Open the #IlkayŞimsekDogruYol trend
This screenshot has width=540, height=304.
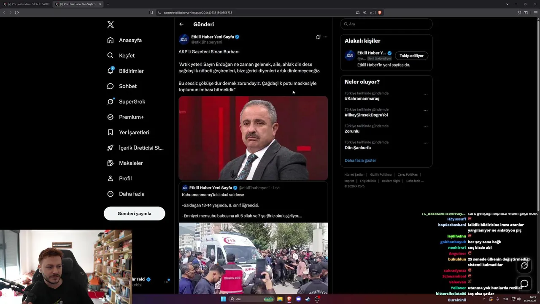pos(366,115)
